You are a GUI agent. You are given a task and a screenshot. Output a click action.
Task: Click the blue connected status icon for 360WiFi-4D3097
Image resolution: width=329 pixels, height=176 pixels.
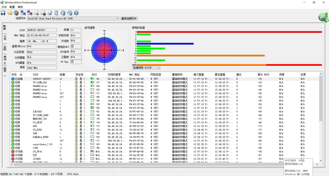pos(13,79)
